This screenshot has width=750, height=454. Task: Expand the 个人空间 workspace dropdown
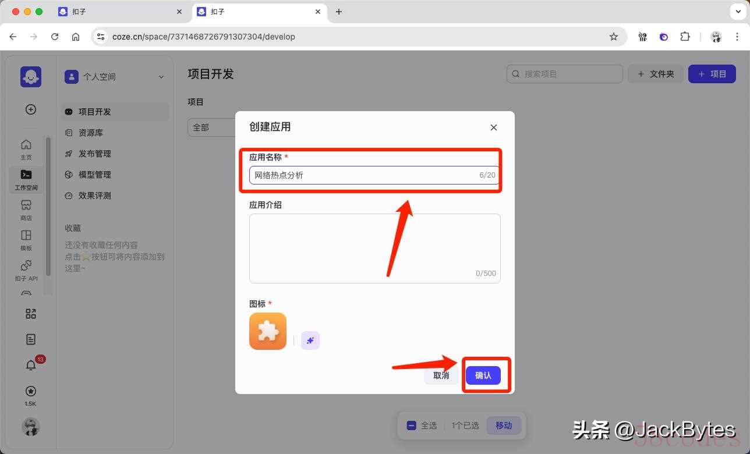click(161, 77)
